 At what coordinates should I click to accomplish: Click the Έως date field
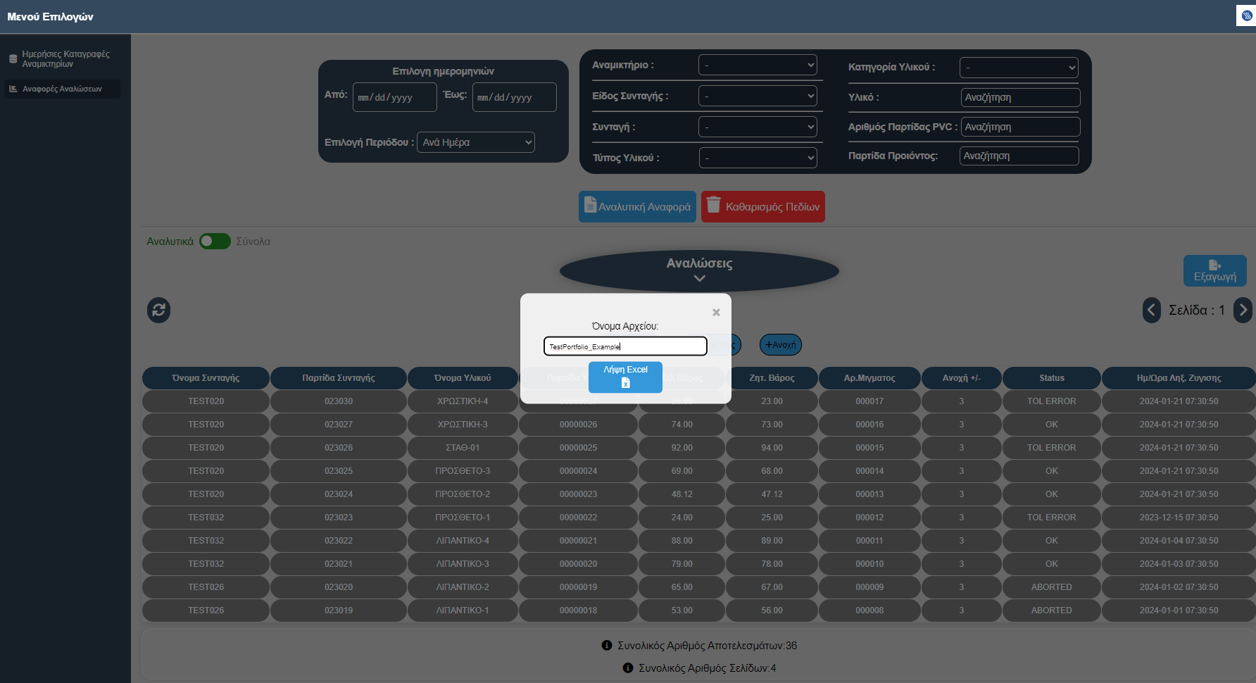(514, 97)
